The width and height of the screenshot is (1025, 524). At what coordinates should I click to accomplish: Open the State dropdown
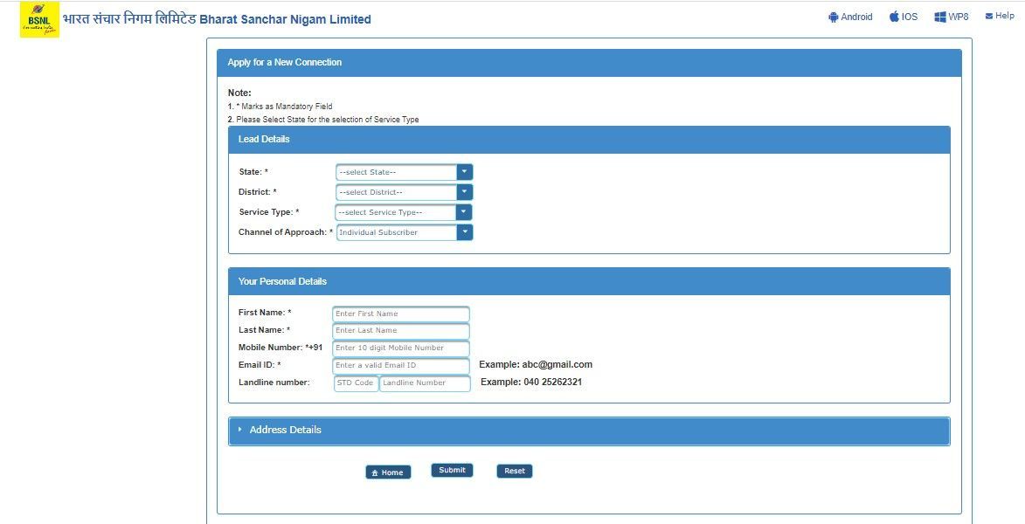(404, 172)
